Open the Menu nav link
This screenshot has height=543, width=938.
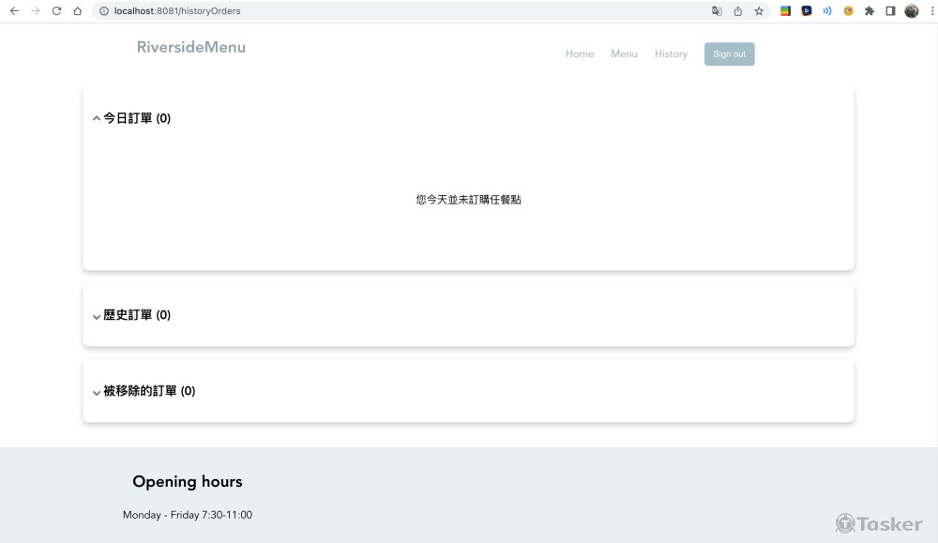pos(624,54)
